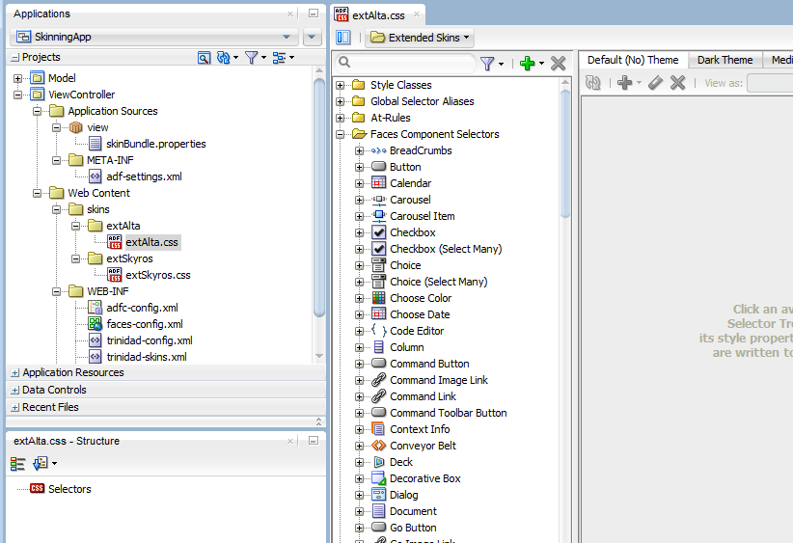Select the Command Image Link selector

click(438, 380)
